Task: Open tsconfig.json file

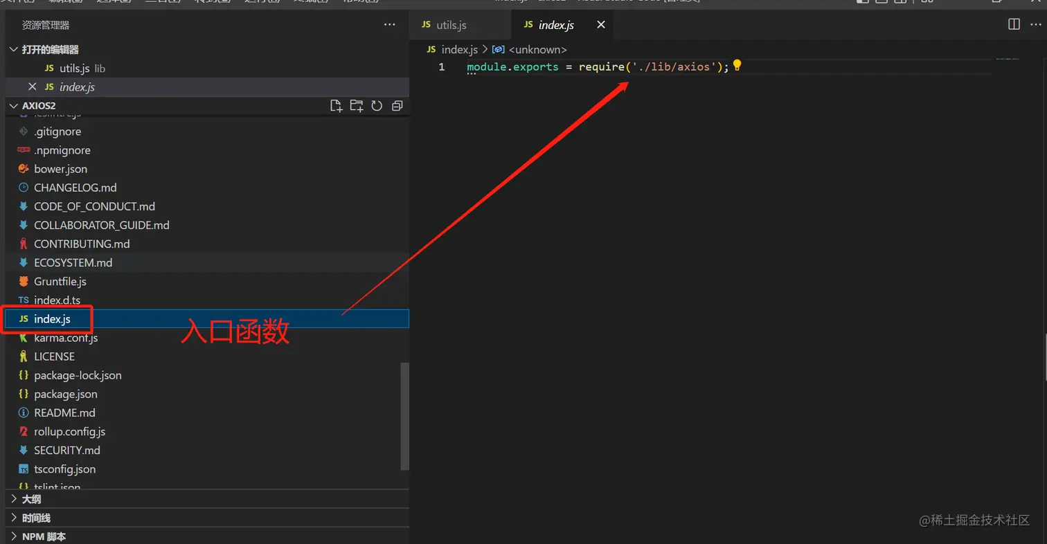Action: [x=208, y=469]
